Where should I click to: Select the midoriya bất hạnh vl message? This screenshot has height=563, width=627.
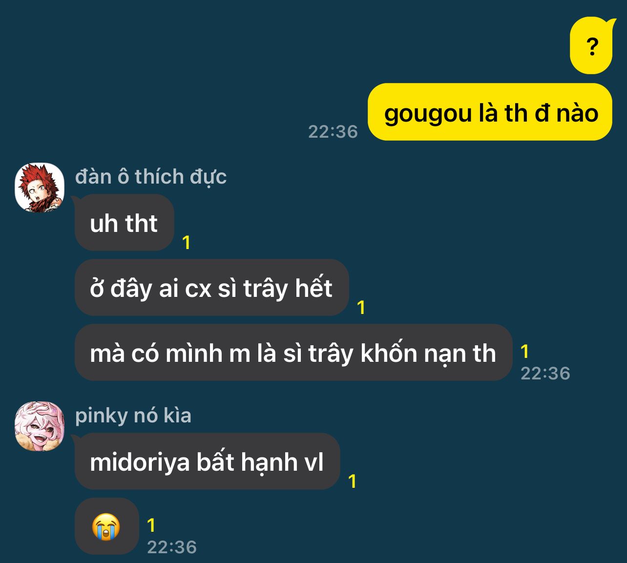[x=207, y=461]
